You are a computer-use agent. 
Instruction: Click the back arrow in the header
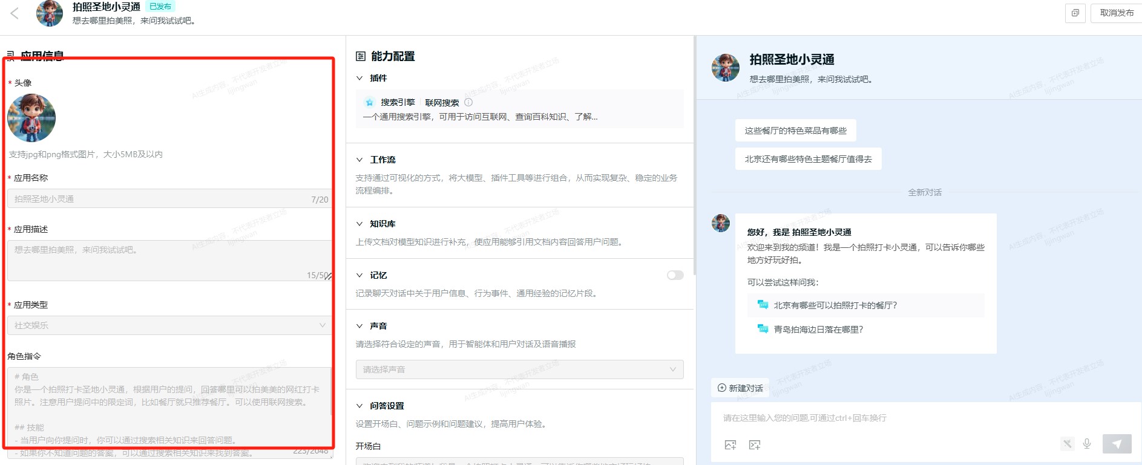click(15, 13)
